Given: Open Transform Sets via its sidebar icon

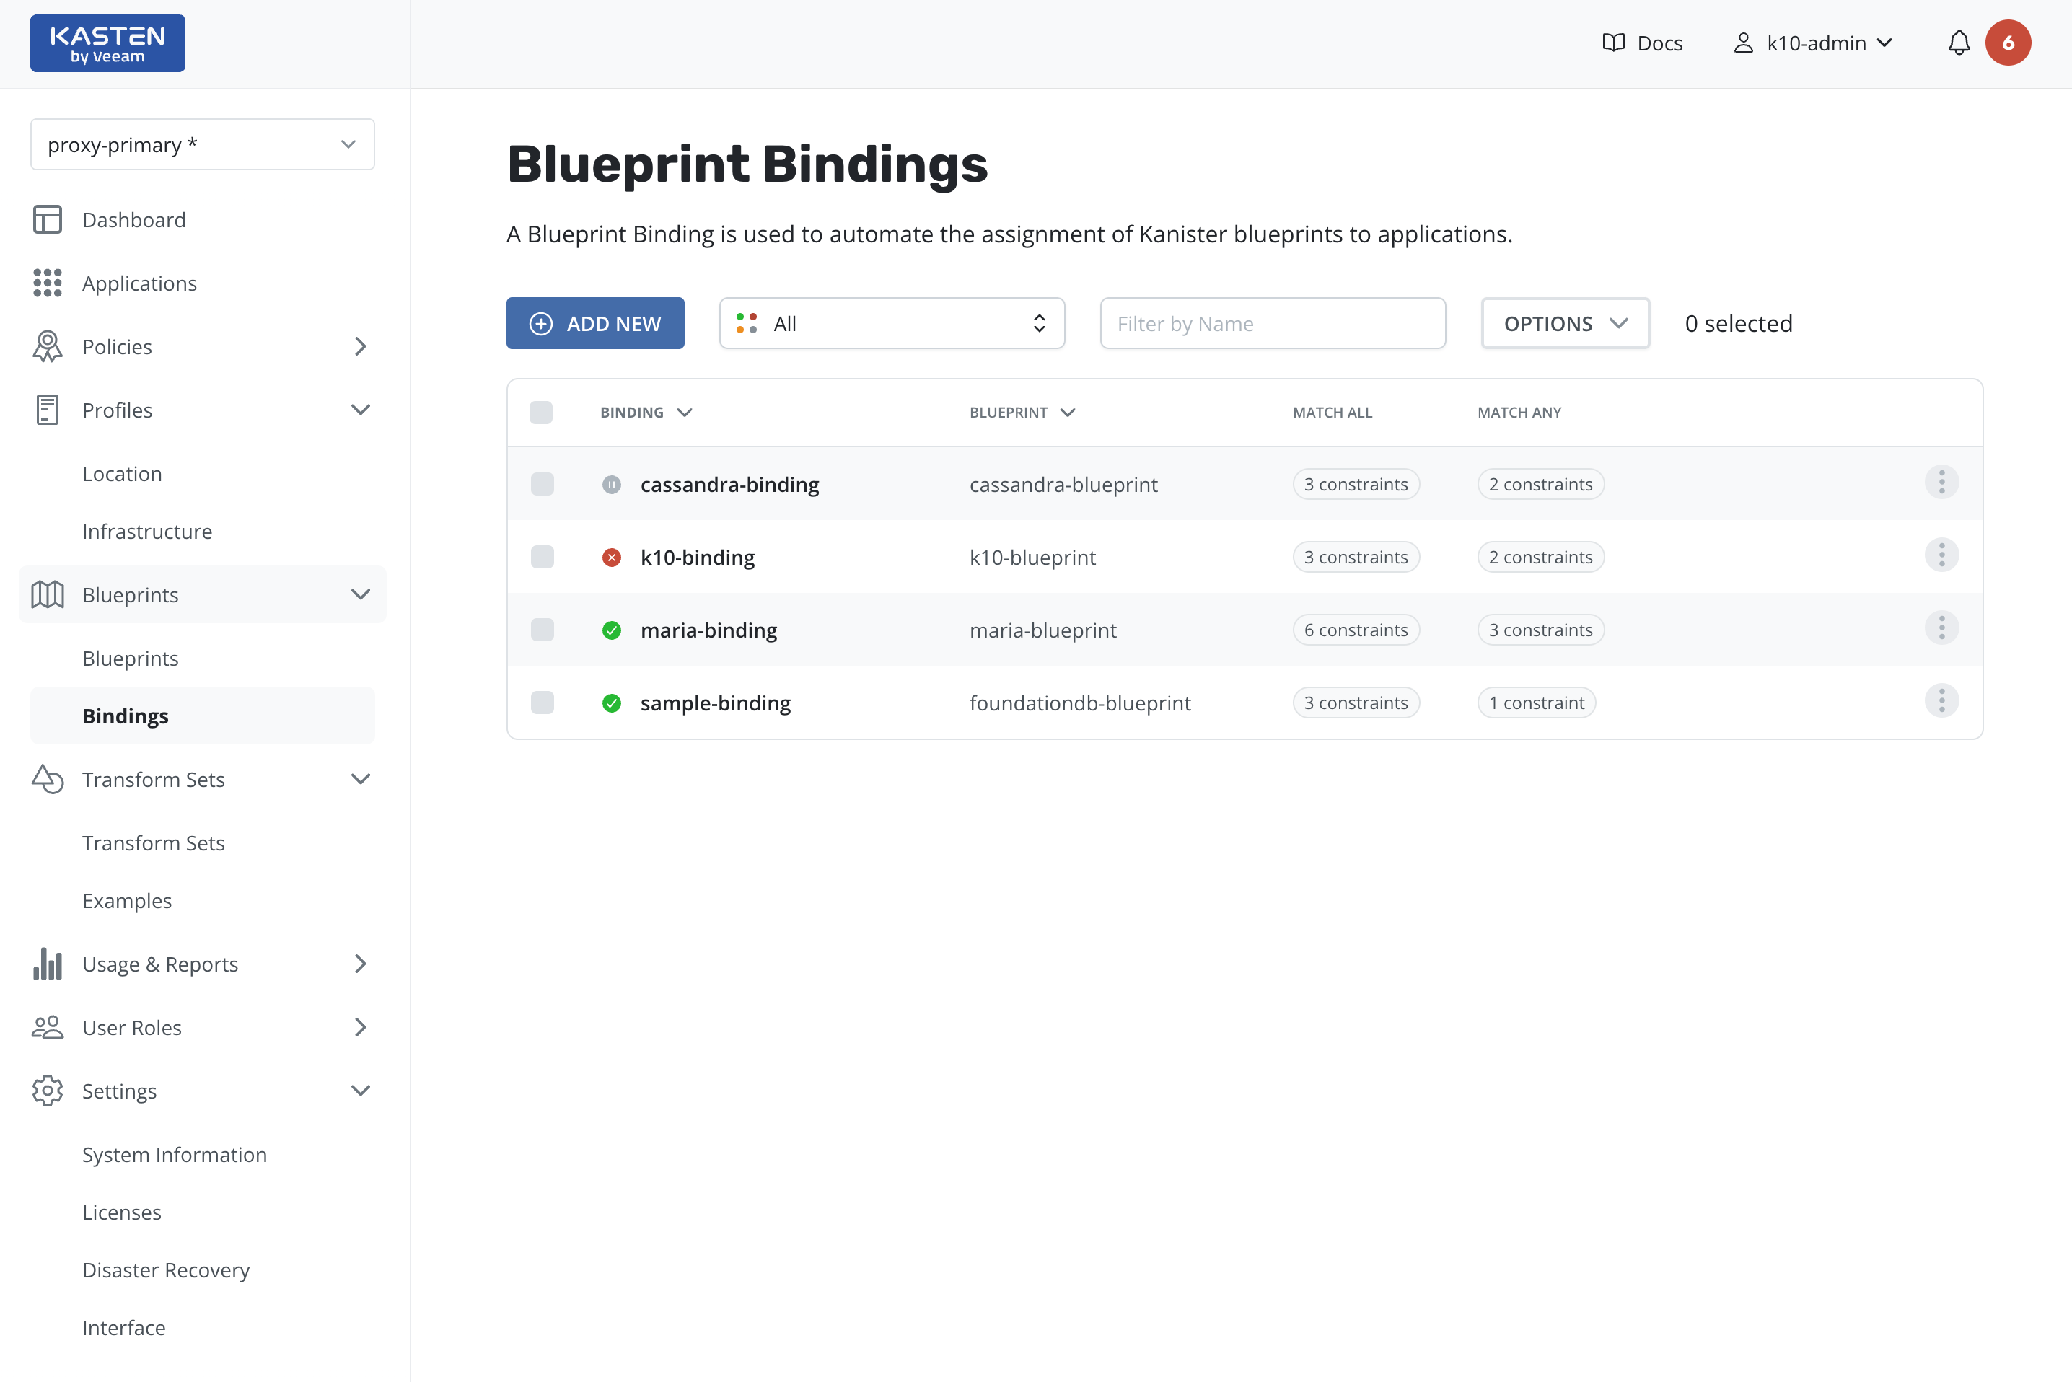Looking at the screenshot, I should 48,779.
